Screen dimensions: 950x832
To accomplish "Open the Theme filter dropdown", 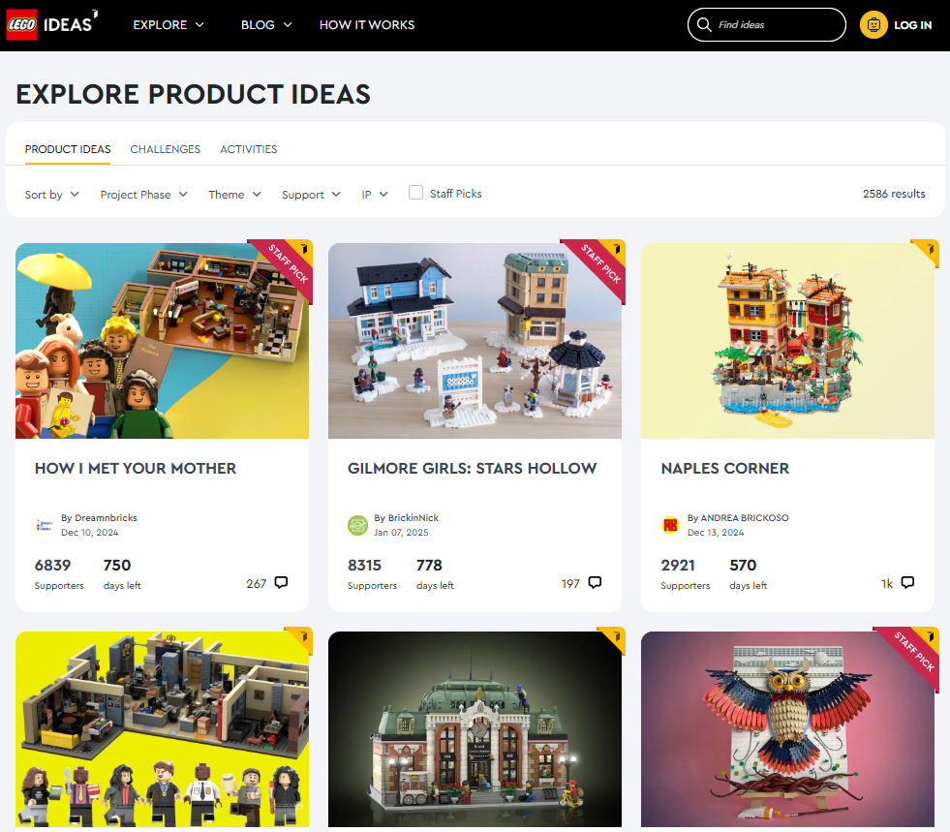I will point(235,195).
